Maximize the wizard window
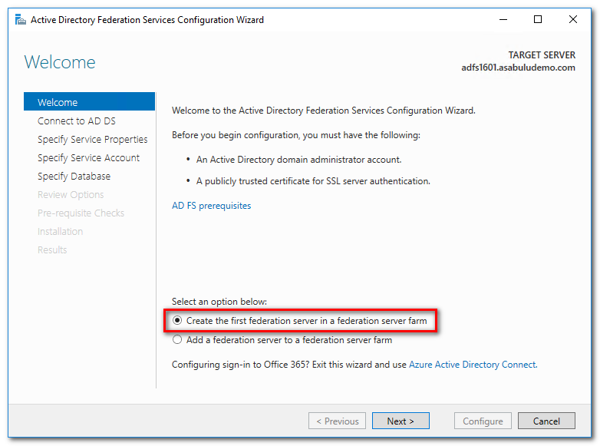Image resolution: width=600 pixels, height=446 pixels. [538, 19]
